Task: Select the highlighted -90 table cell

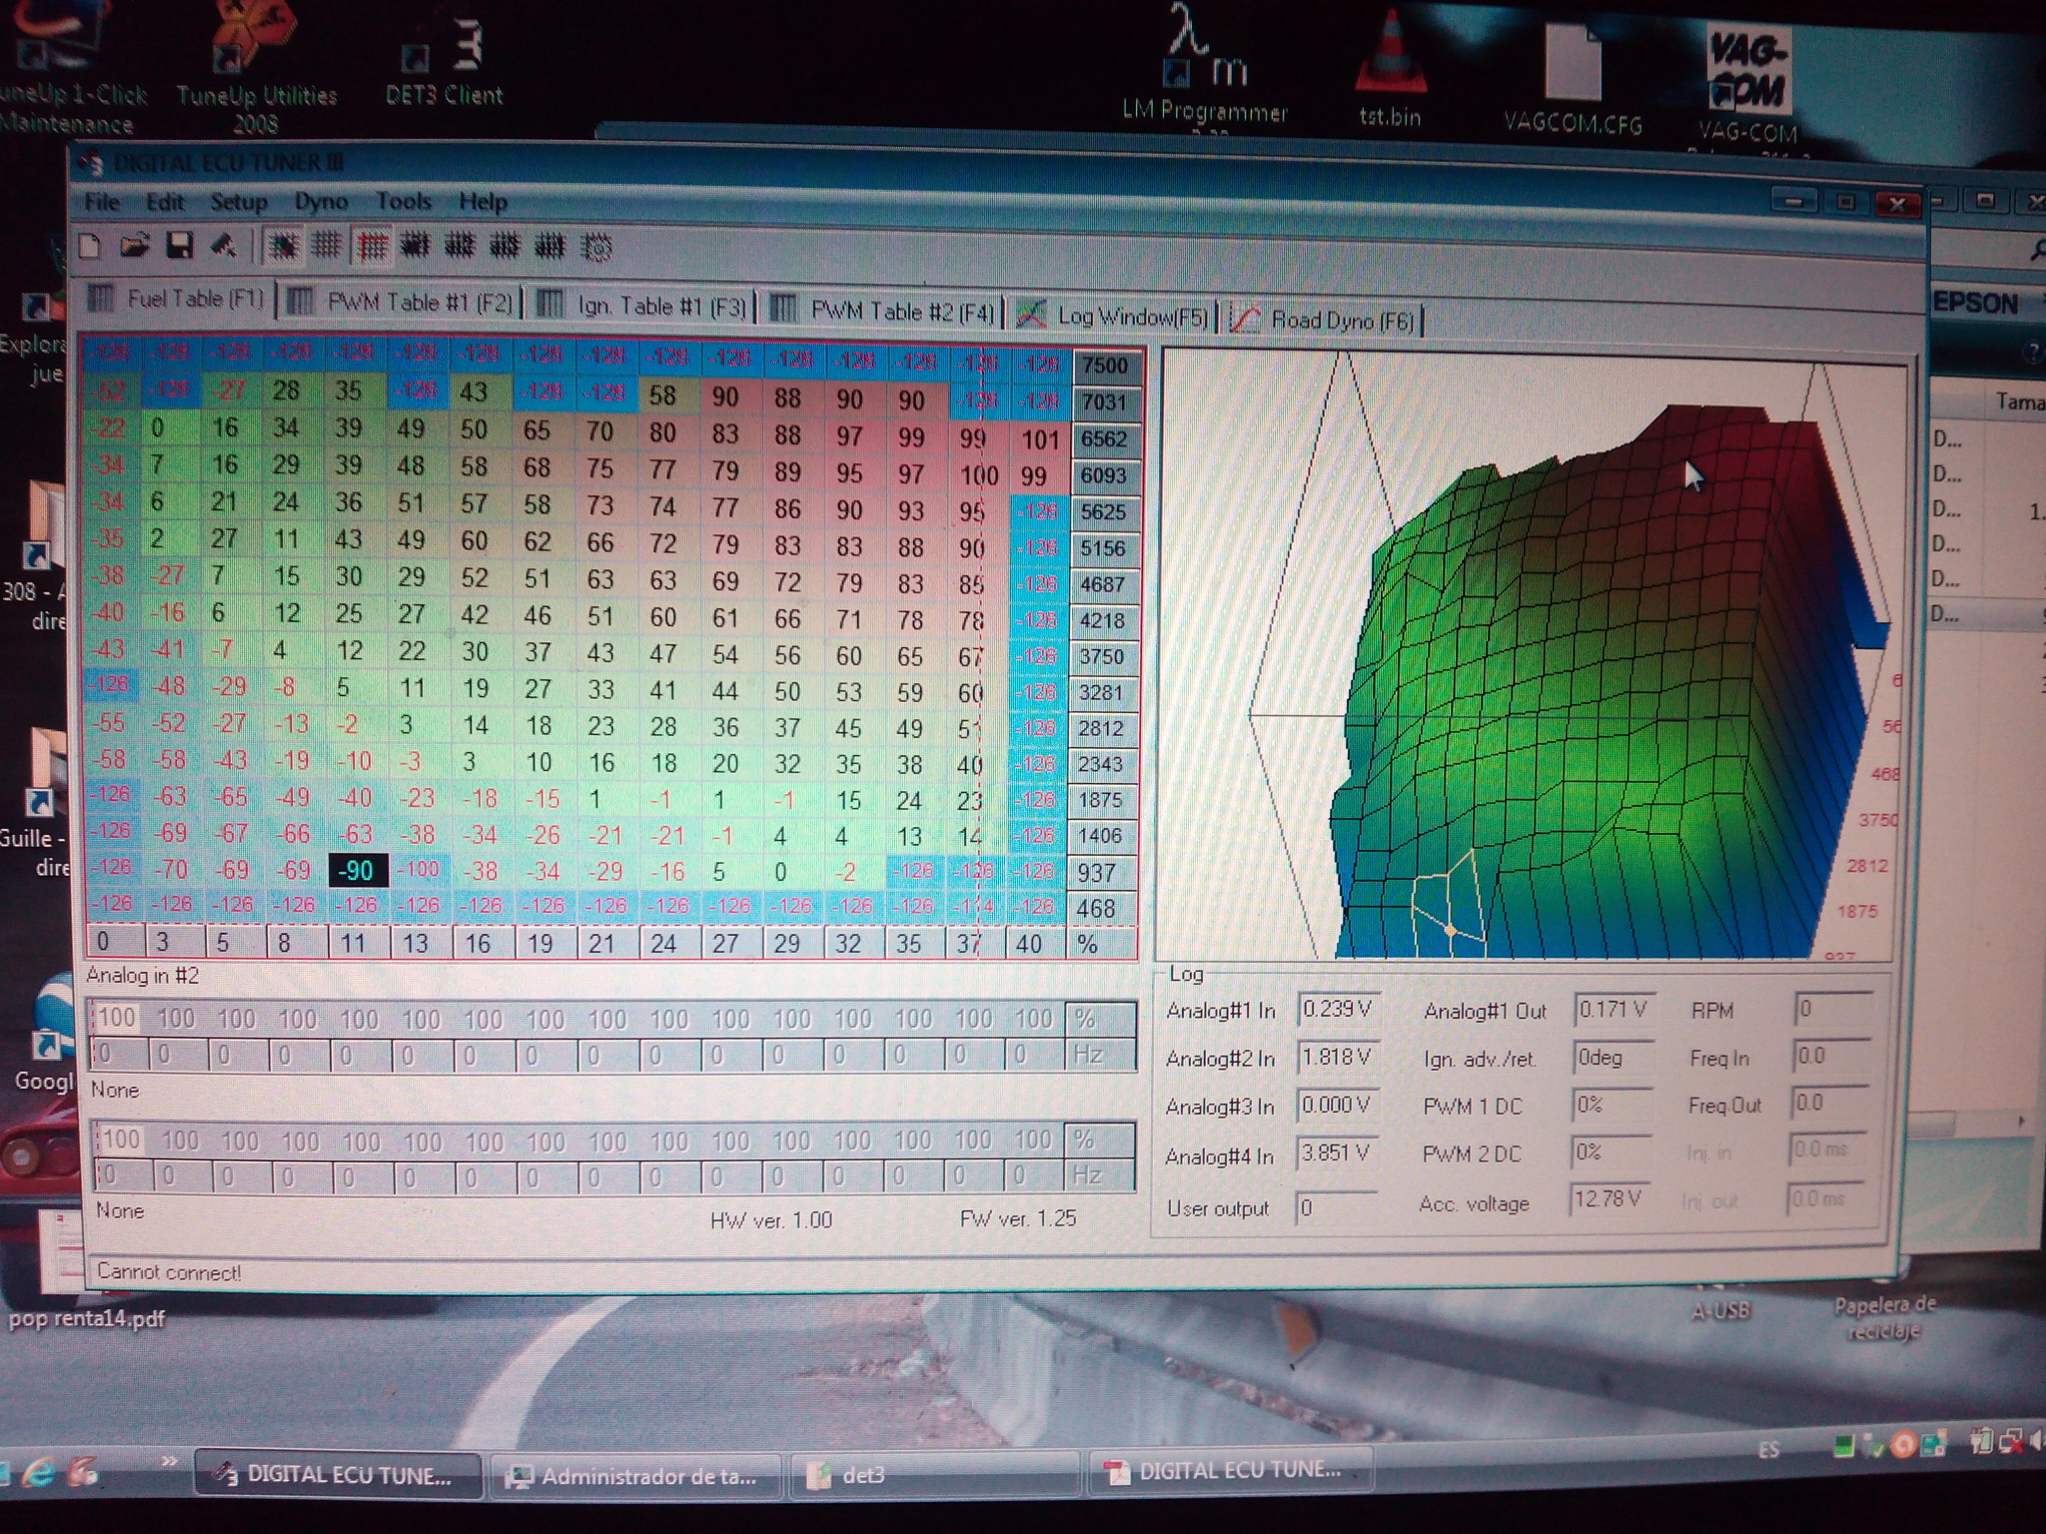Action: (x=356, y=870)
